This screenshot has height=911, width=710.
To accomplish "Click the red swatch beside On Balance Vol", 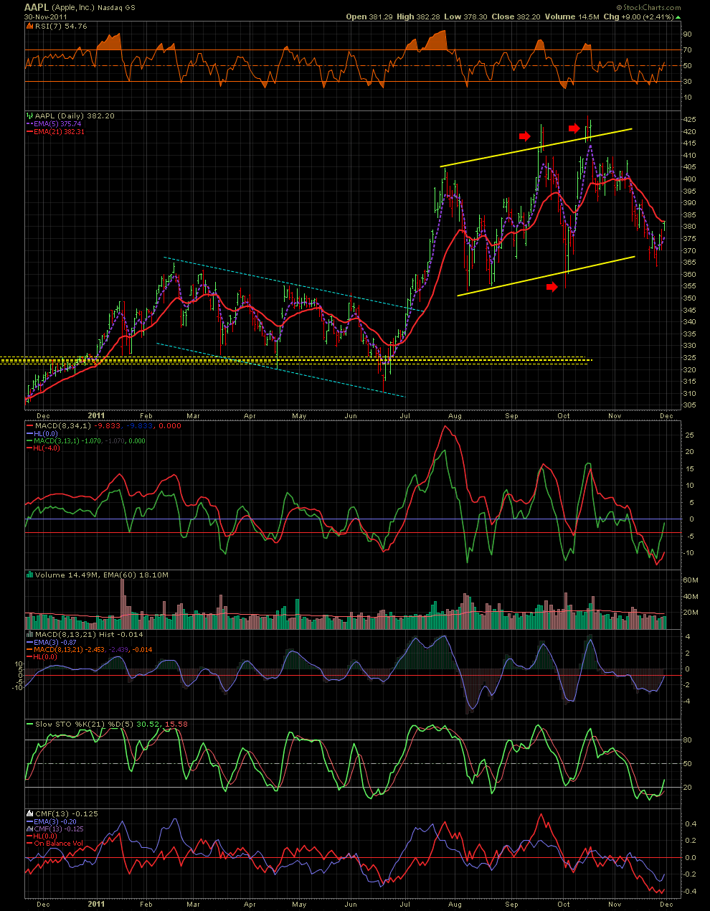I will pos(29,843).
